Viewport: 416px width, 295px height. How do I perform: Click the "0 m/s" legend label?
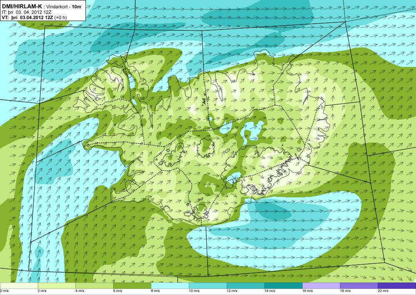coord(4,291)
